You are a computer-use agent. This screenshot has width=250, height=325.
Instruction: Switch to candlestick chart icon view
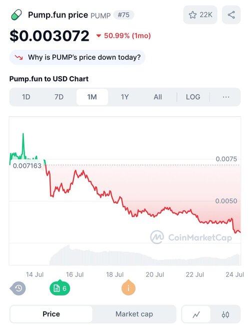225,315
